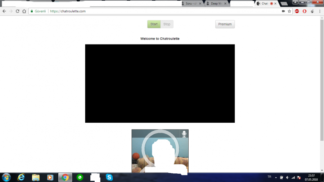Viewport: 324px width, 182px height.
Task: Close the Soru browser tab
Action: click(200, 4)
